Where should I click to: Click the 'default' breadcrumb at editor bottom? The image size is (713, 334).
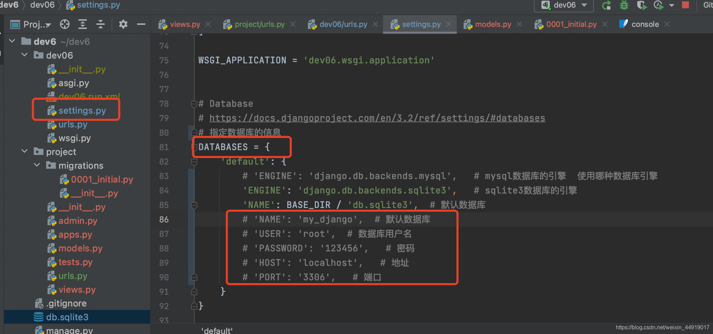point(217,330)
